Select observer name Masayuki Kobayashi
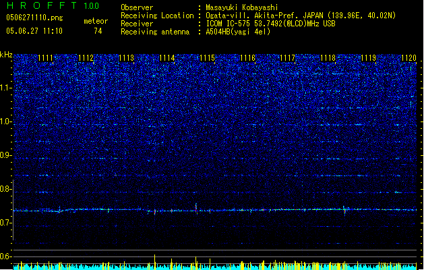 coord(241,7)
